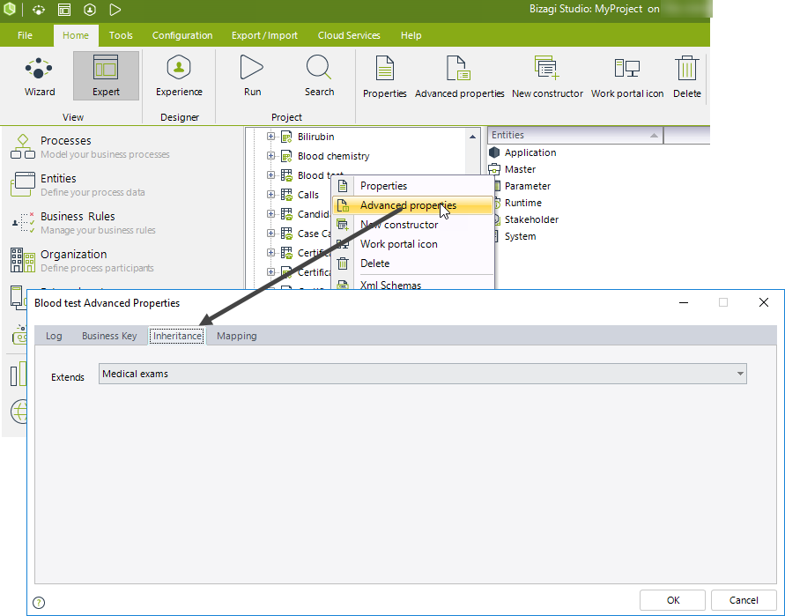Choose Properties in the context menu
This screenshot has height=616, width=785.
412,186
